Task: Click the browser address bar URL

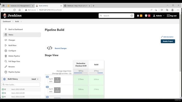Action: point(50,10)
